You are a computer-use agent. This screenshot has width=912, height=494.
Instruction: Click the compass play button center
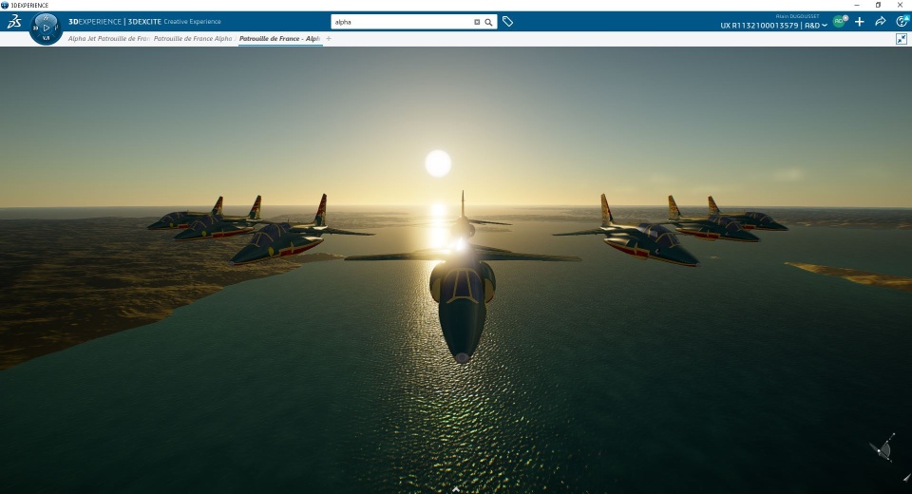(x=46, y=28)
